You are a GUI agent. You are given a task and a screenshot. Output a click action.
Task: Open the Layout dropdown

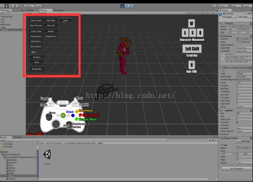[247, 6]
